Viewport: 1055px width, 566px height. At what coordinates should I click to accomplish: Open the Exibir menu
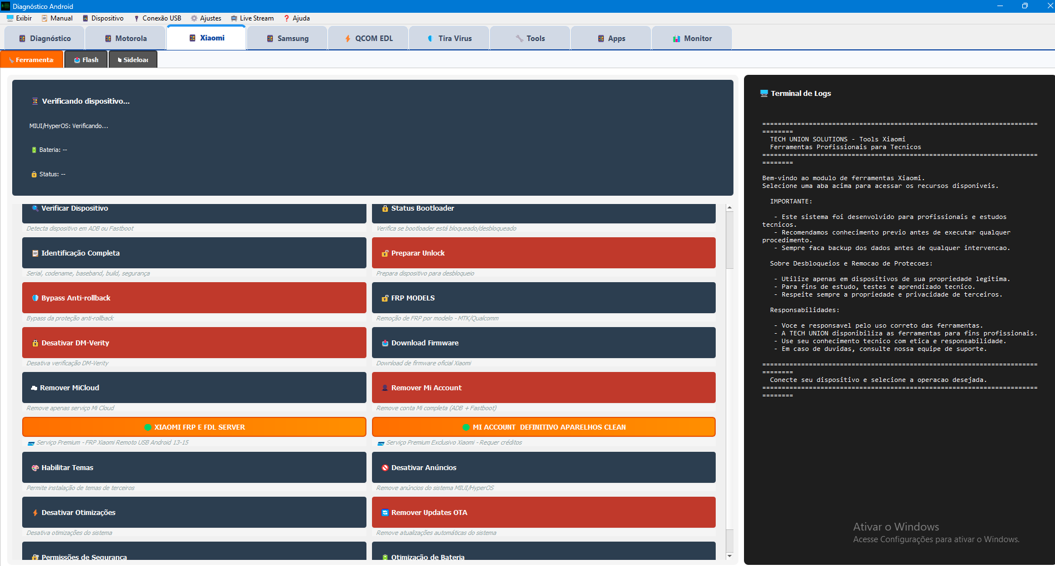tap(19, 18)
